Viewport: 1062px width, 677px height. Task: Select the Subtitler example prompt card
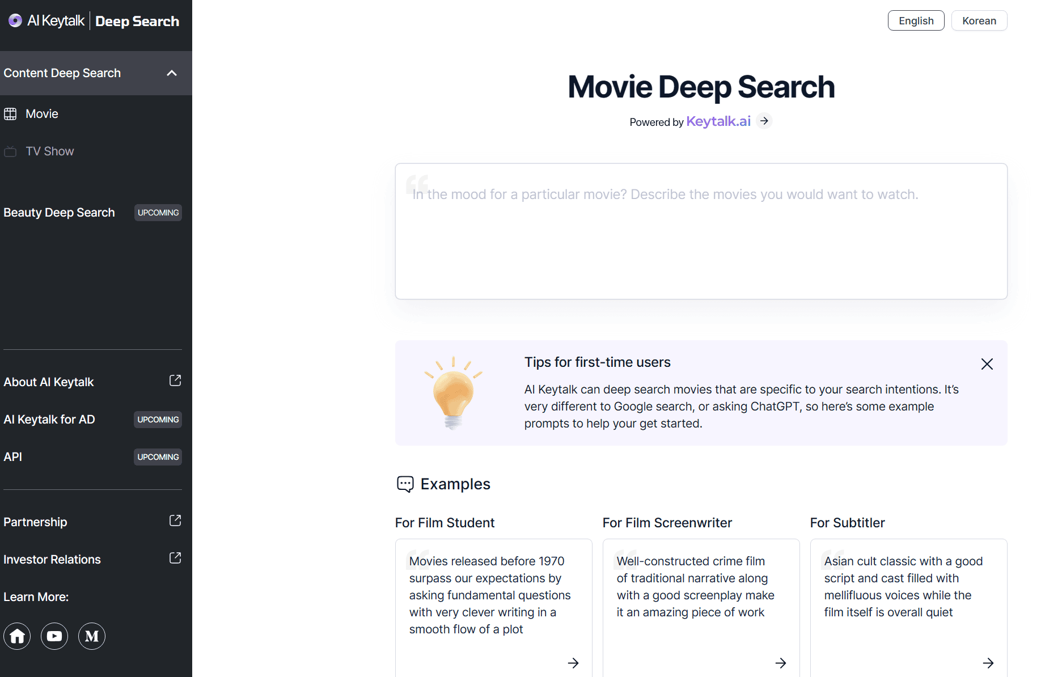point(909,608)
